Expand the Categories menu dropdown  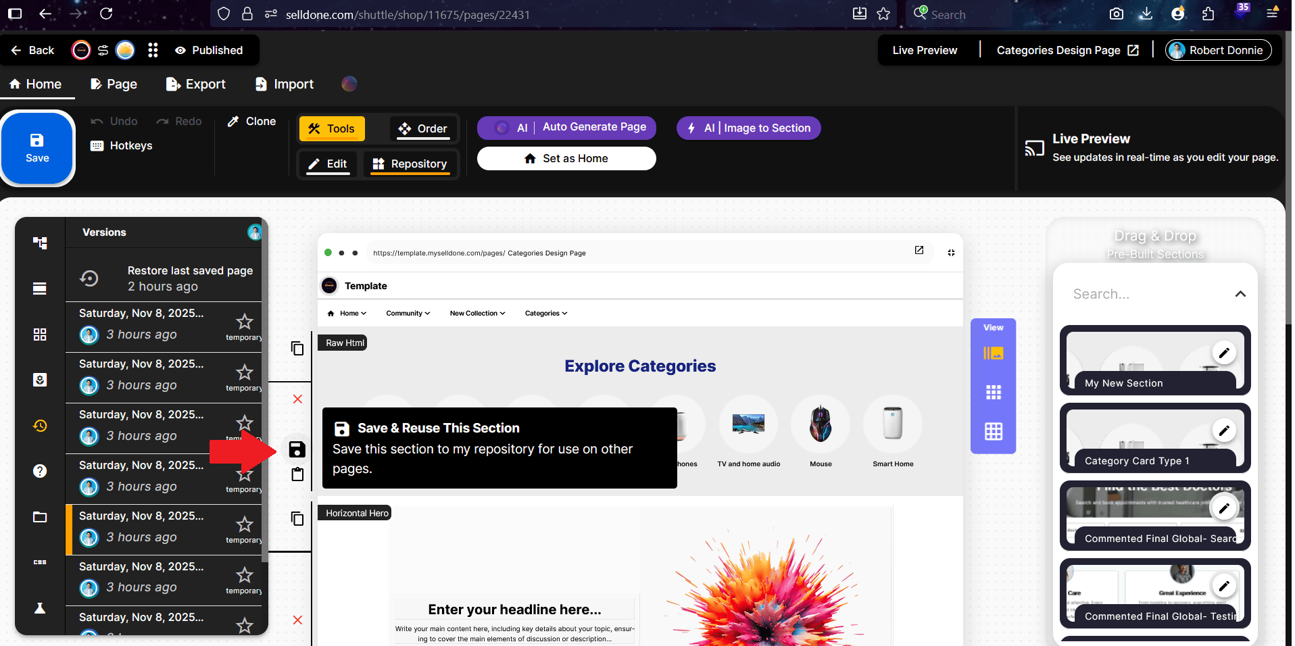coord(546,314)
